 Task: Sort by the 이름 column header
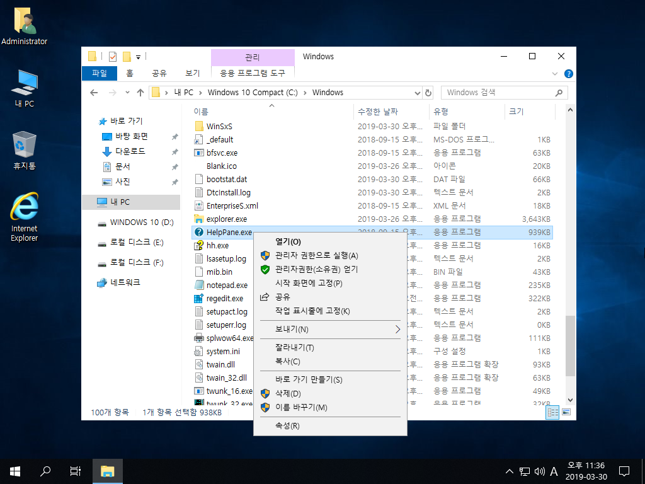(x=271, y=112)
